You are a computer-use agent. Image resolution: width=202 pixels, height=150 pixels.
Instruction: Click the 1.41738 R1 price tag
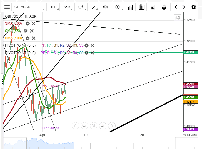tap(191, 53)
